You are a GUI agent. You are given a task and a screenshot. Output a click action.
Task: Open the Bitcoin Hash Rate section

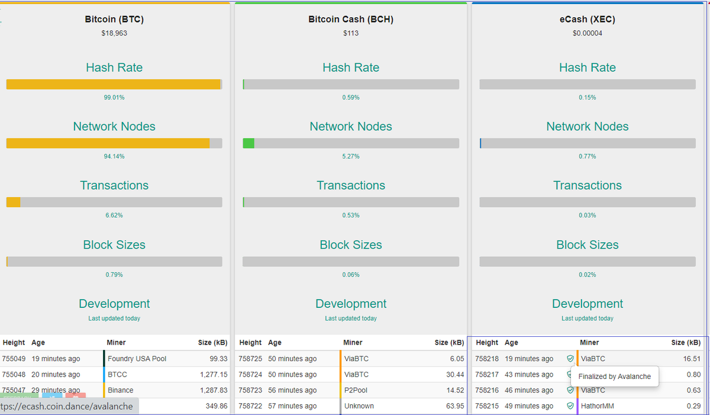click(x=114, y=67)
